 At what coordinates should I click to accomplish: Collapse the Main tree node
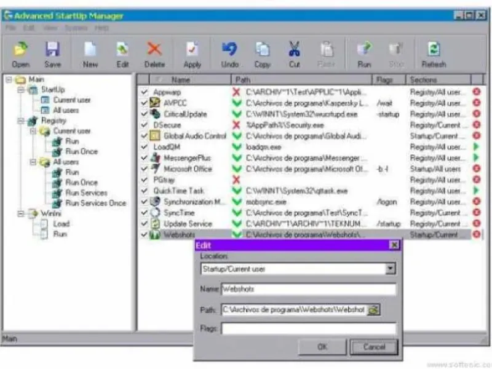coord(9,79)
